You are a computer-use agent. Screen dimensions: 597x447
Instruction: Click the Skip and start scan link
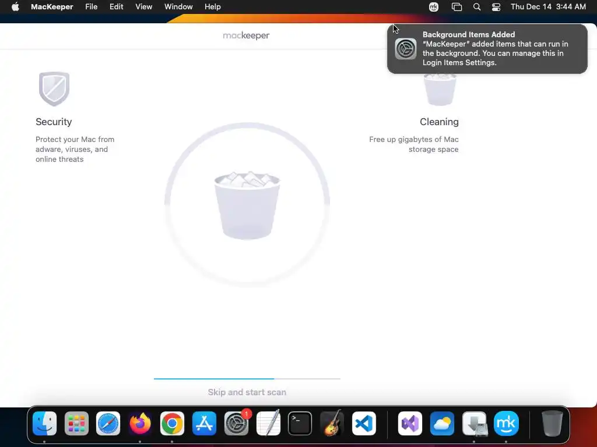click(247, 392)
